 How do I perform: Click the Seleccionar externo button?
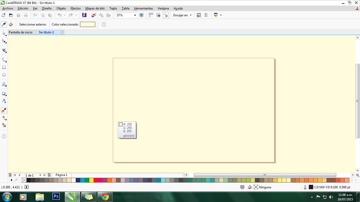click(x=33, y=24)
